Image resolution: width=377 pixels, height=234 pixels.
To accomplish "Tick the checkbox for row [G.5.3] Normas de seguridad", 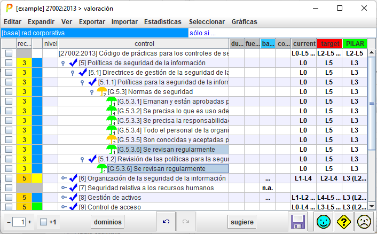I will pos(9,92).
